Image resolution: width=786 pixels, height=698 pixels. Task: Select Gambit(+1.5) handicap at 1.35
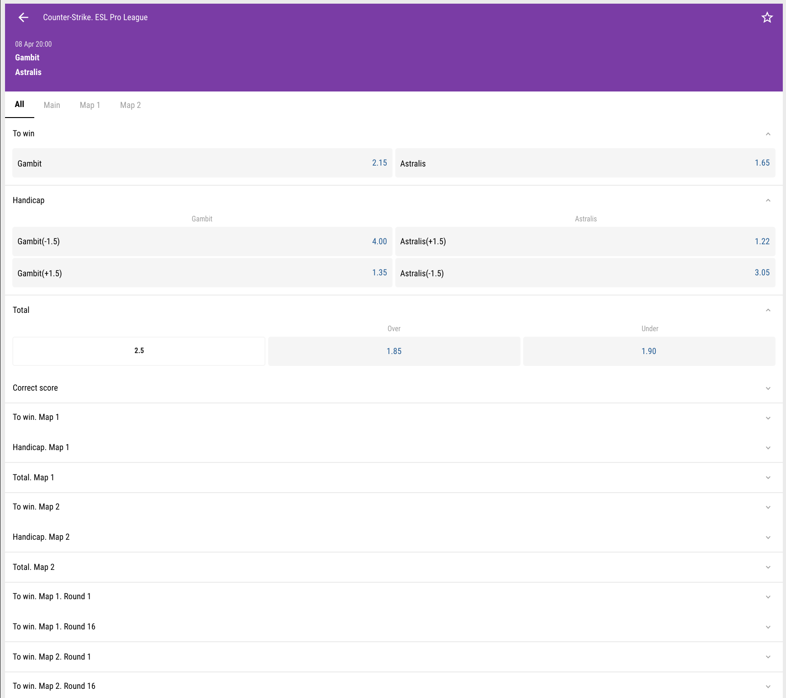[x=202, y=273]
